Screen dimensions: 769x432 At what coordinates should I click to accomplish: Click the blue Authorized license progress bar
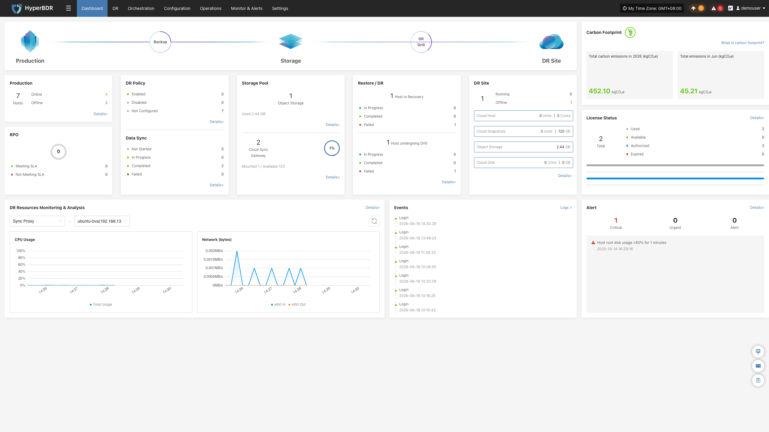(x=675, y=178)
